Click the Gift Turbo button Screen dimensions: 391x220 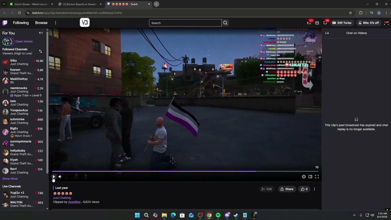coord(342,23)
